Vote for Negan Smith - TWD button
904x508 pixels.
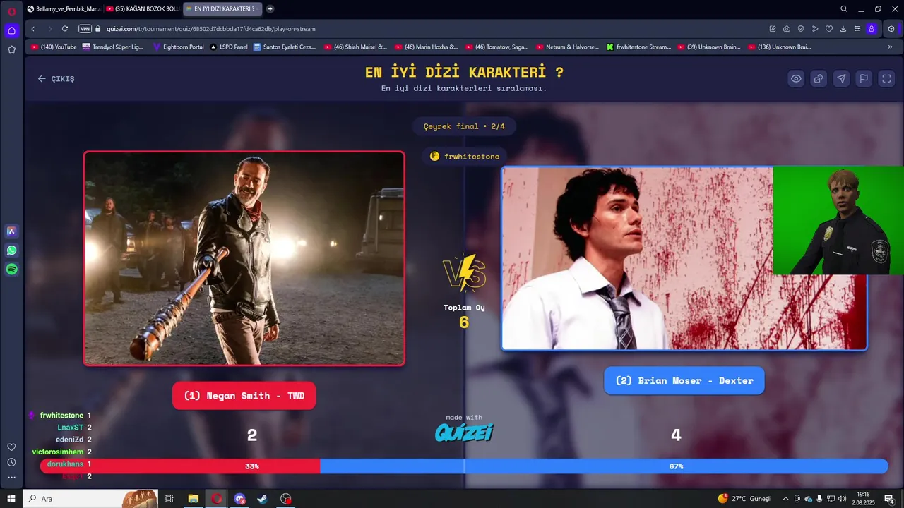tap(244, 396)
